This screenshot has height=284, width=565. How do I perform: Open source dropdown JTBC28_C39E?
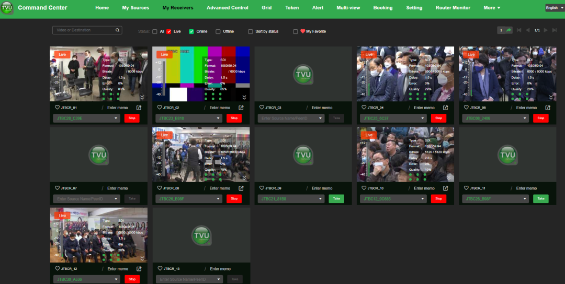[86, 119]
